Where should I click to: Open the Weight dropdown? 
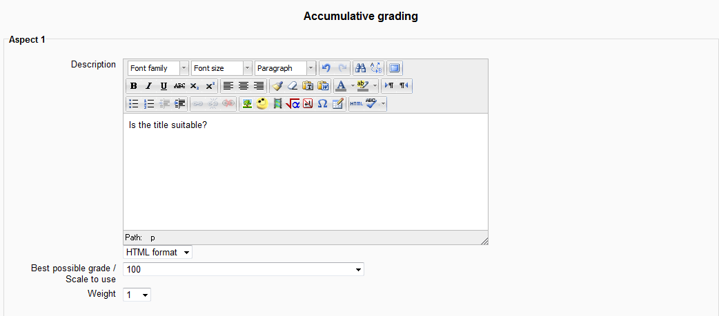pyautogui.click(x=137, y=295)
